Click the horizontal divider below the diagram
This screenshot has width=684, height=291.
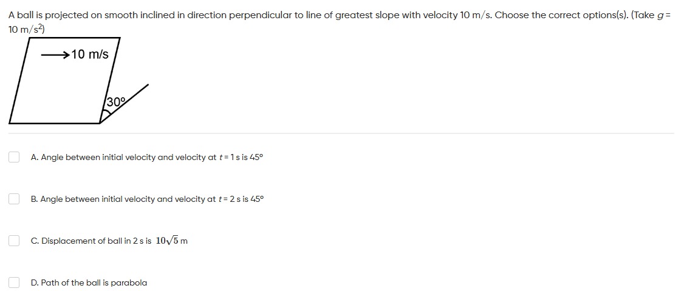coord(341,133)
